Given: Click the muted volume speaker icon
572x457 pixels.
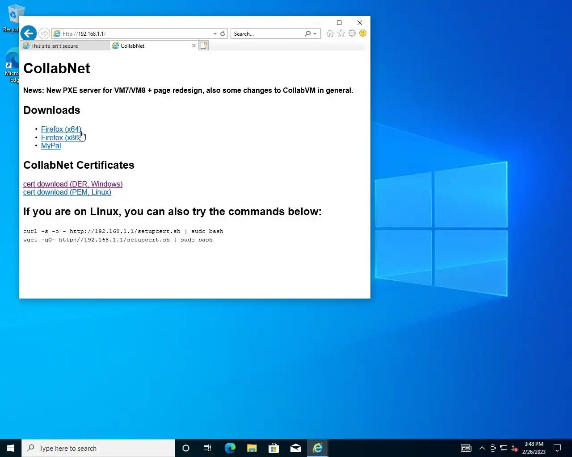Looking at the screenshot, I should click(514, 448).
